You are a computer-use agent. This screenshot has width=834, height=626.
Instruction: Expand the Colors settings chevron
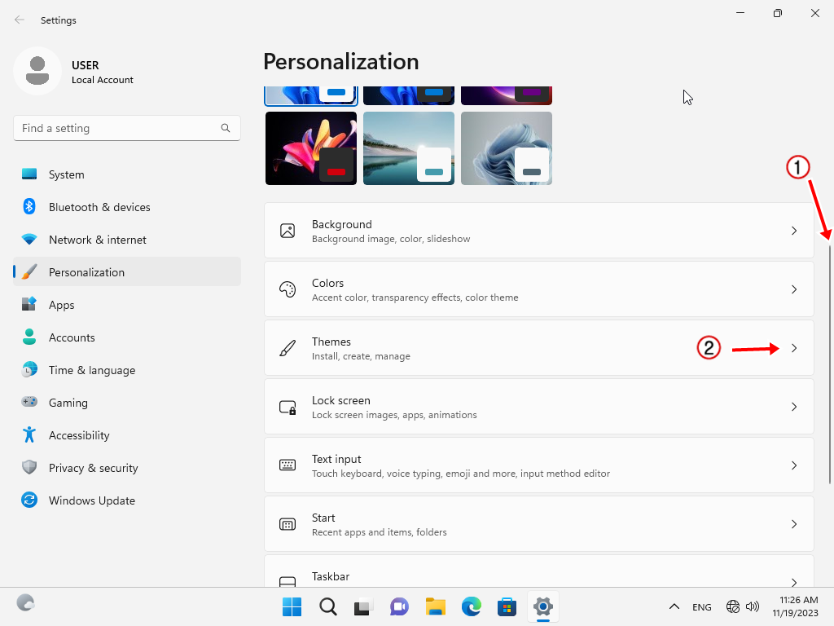coord(794,289)
